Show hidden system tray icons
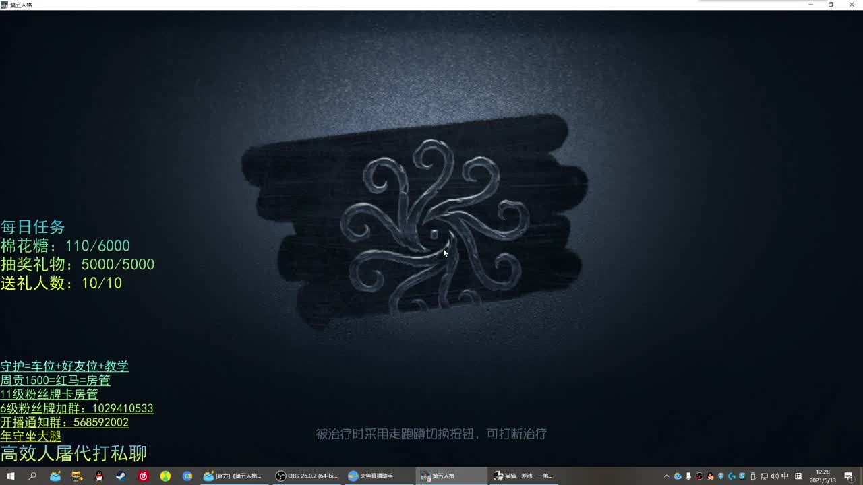This screenshot has height=485, width=863. coord(667,476)
